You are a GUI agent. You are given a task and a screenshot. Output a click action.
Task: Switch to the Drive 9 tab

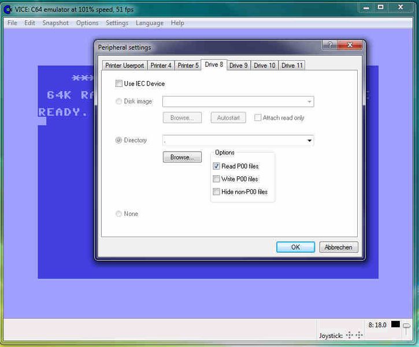(239, 65)
